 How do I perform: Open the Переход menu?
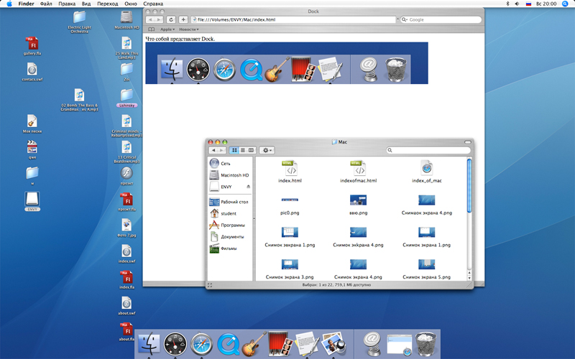[107, 4]
